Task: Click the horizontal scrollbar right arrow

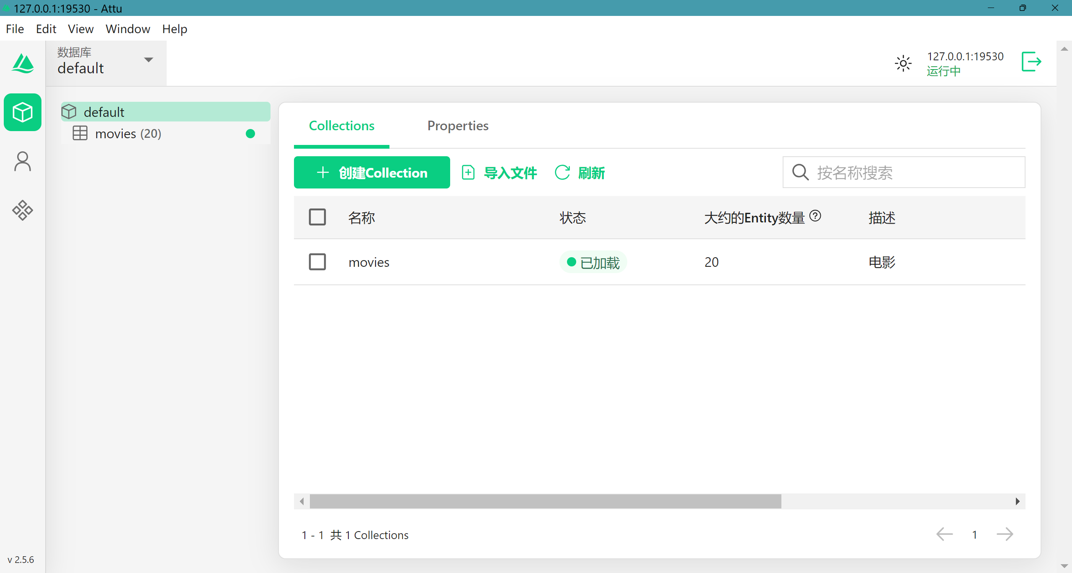Action: [1018, 501]
